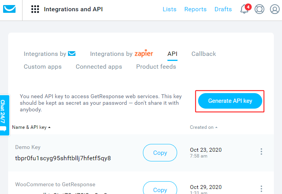Open the Product feeds tab
The width and height of the screenshot is (282, 194).
(x=156, y=67)
